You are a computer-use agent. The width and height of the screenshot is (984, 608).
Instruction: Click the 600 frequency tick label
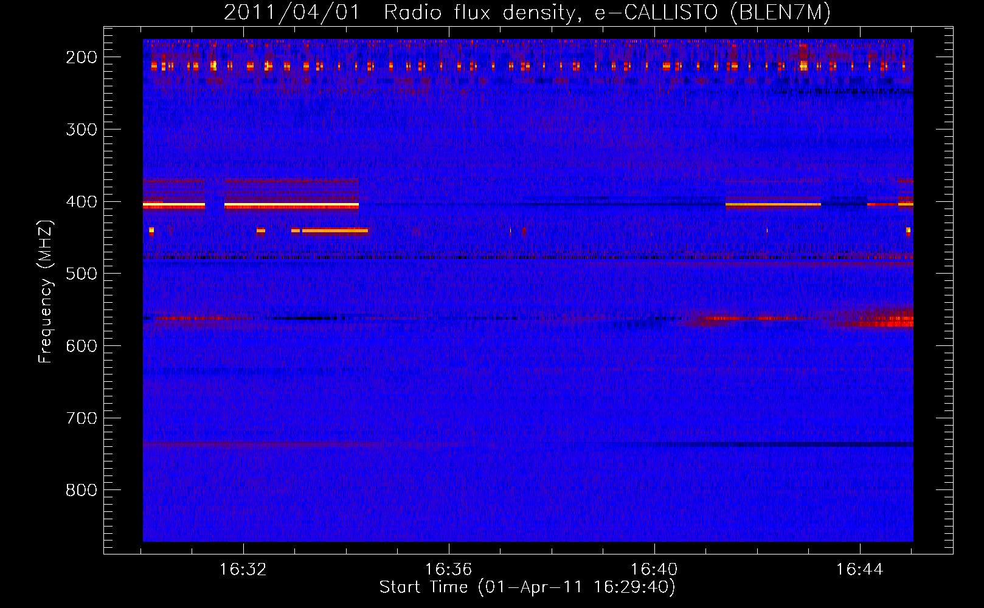[x=81, y=346]
